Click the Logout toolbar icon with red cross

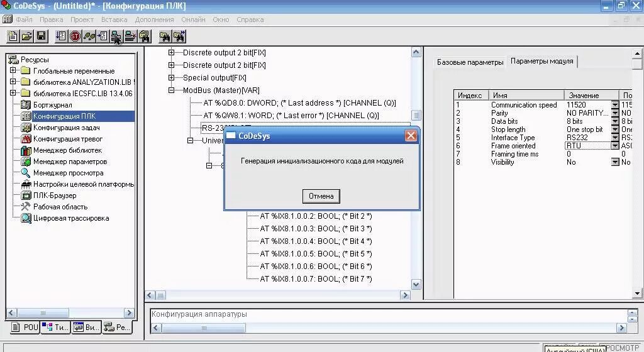[x=131, y=36]
